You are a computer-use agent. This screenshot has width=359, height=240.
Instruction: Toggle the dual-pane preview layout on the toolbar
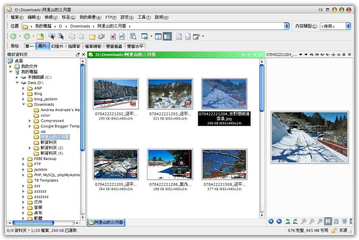pos(167,36)
